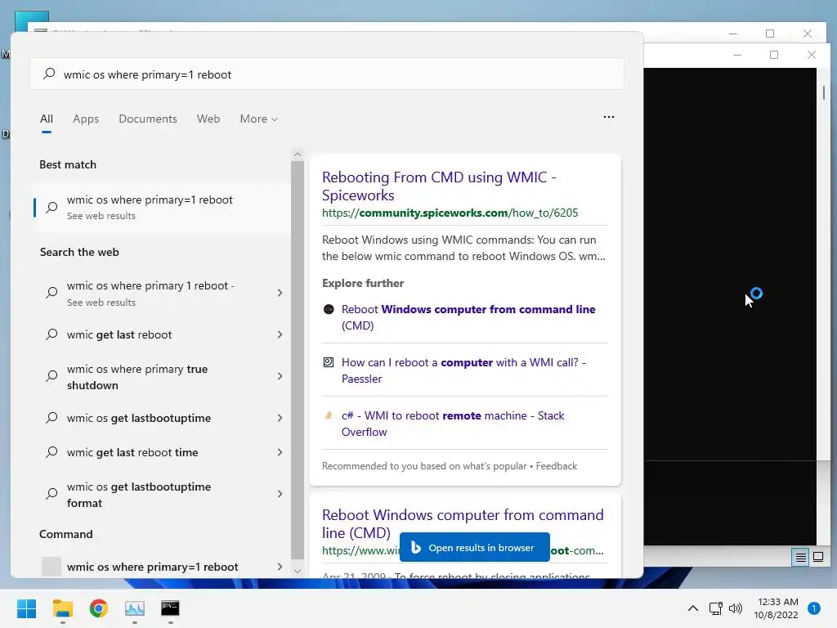Switch to the Documents search tab
837x628 pixels.
click(148, 119)
